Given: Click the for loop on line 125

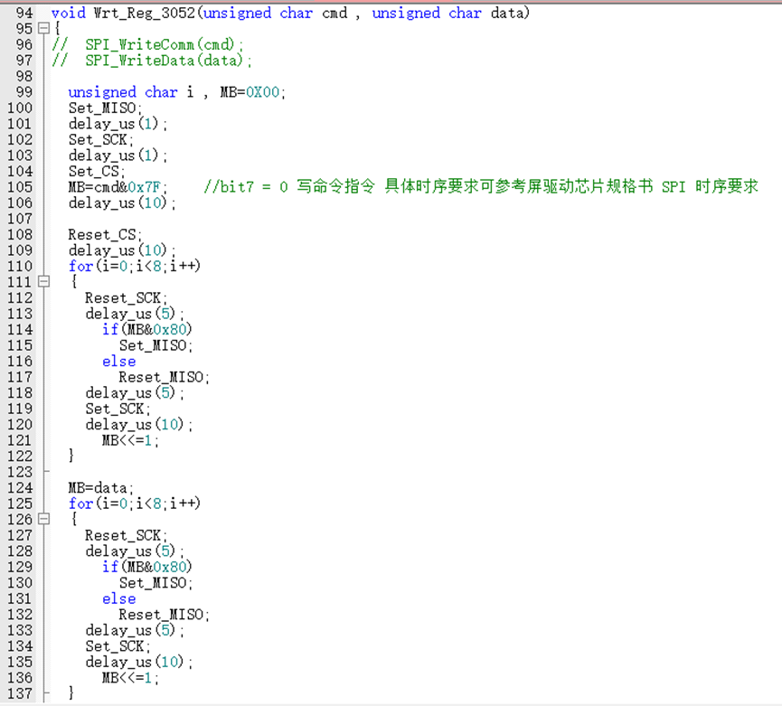Looking at the screenshot, I should [135, 504].
